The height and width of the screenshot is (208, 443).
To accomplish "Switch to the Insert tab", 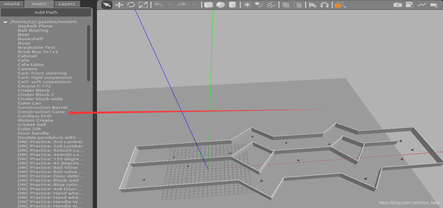I will pyautogui.click(x=39, y=4).
